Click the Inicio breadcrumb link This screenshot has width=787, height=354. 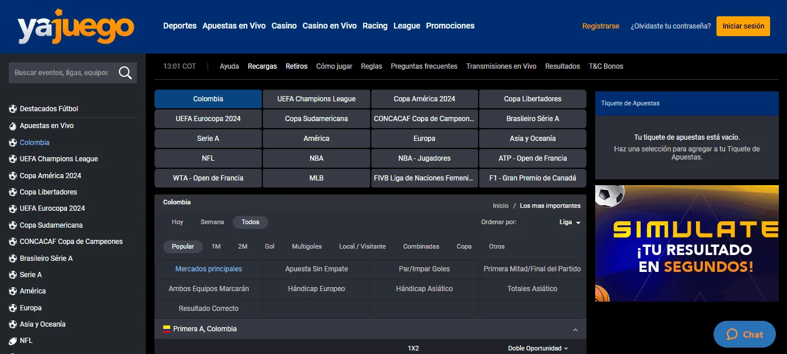tap(501, 206)
